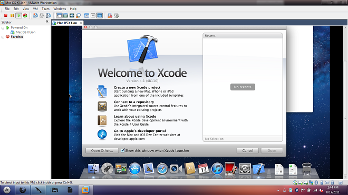The width and height of the screenshot is (348, 195).
Task: Click the red Power Off VM toolbar icon
Action: (x=6, y=15)
